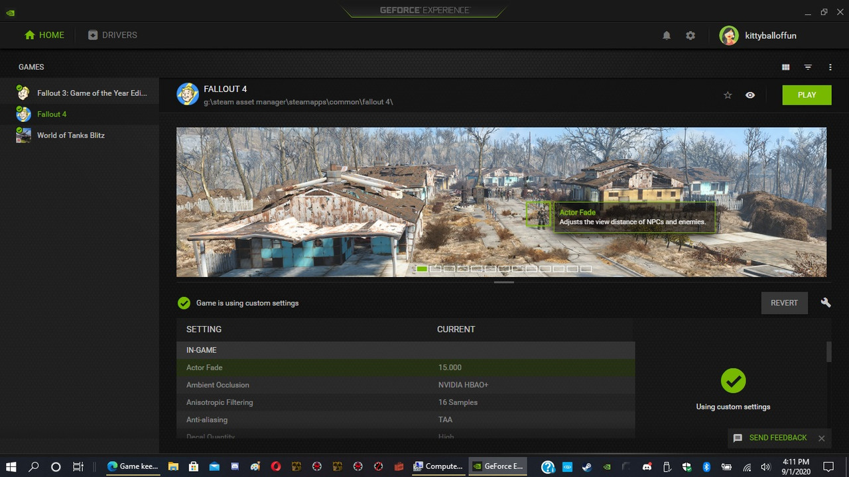The height and width of the screenshot is (477, 849).
Task: Select Fallout 4 in games list
Action: [80, 114]
